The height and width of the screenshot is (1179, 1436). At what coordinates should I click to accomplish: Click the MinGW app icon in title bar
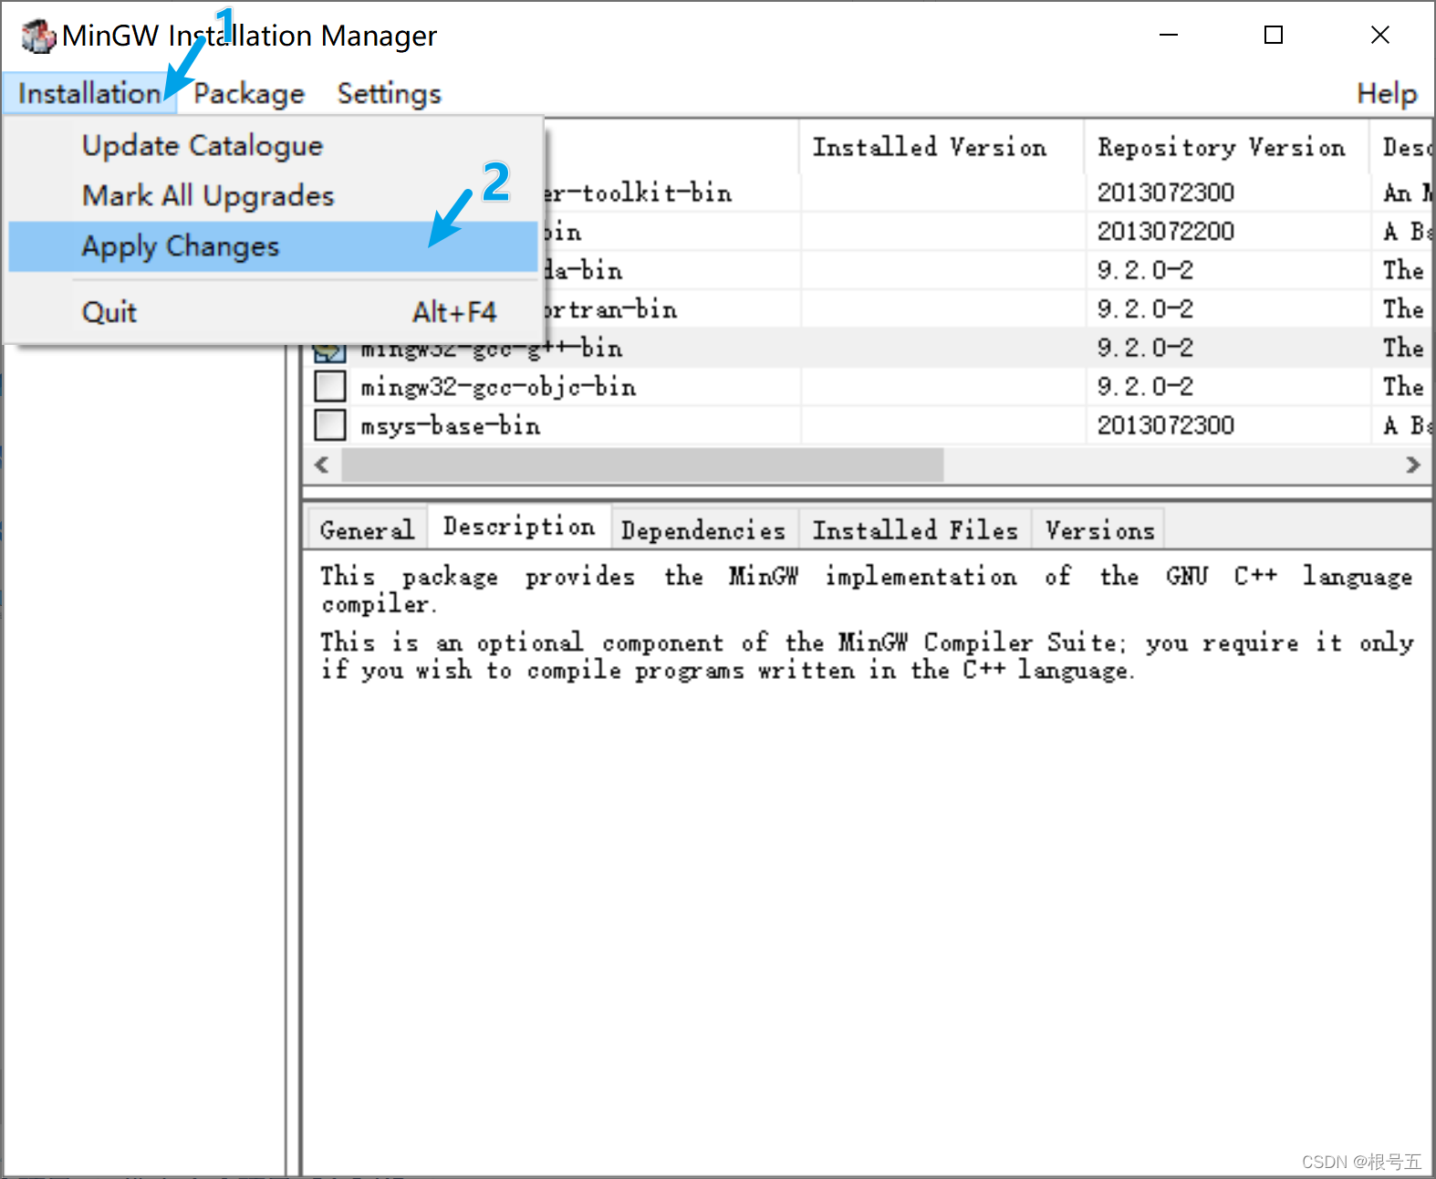pyautogui.click(x=38, y=37)
